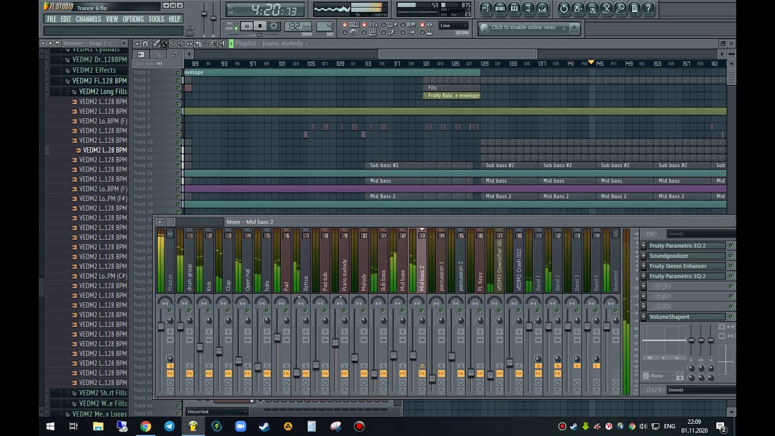775x436 pixels.
Task: Open the TOOLS menu
Action: 156,19
